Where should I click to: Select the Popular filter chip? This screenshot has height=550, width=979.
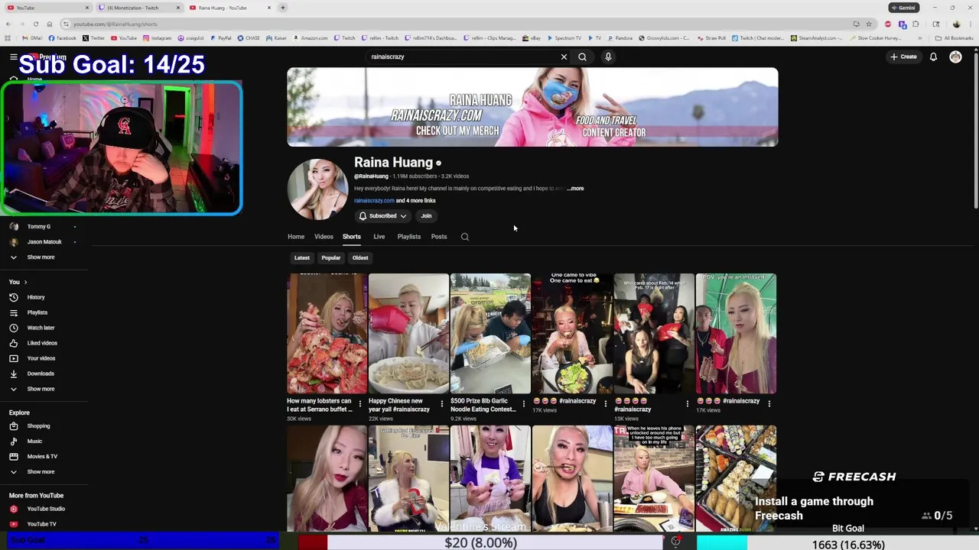[x=330, y=258]
